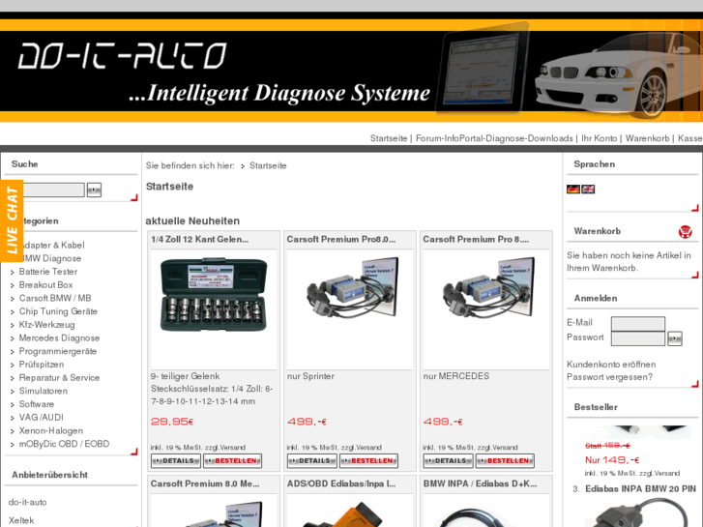The image size is (703, 527).
Task: Click the E-Mail input field
Action: (638, 323)
